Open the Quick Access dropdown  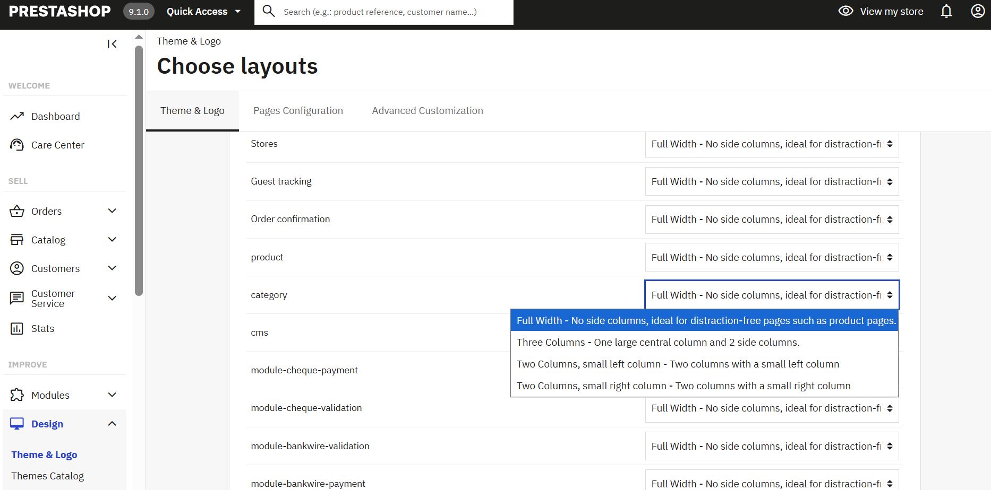[203, 12]
